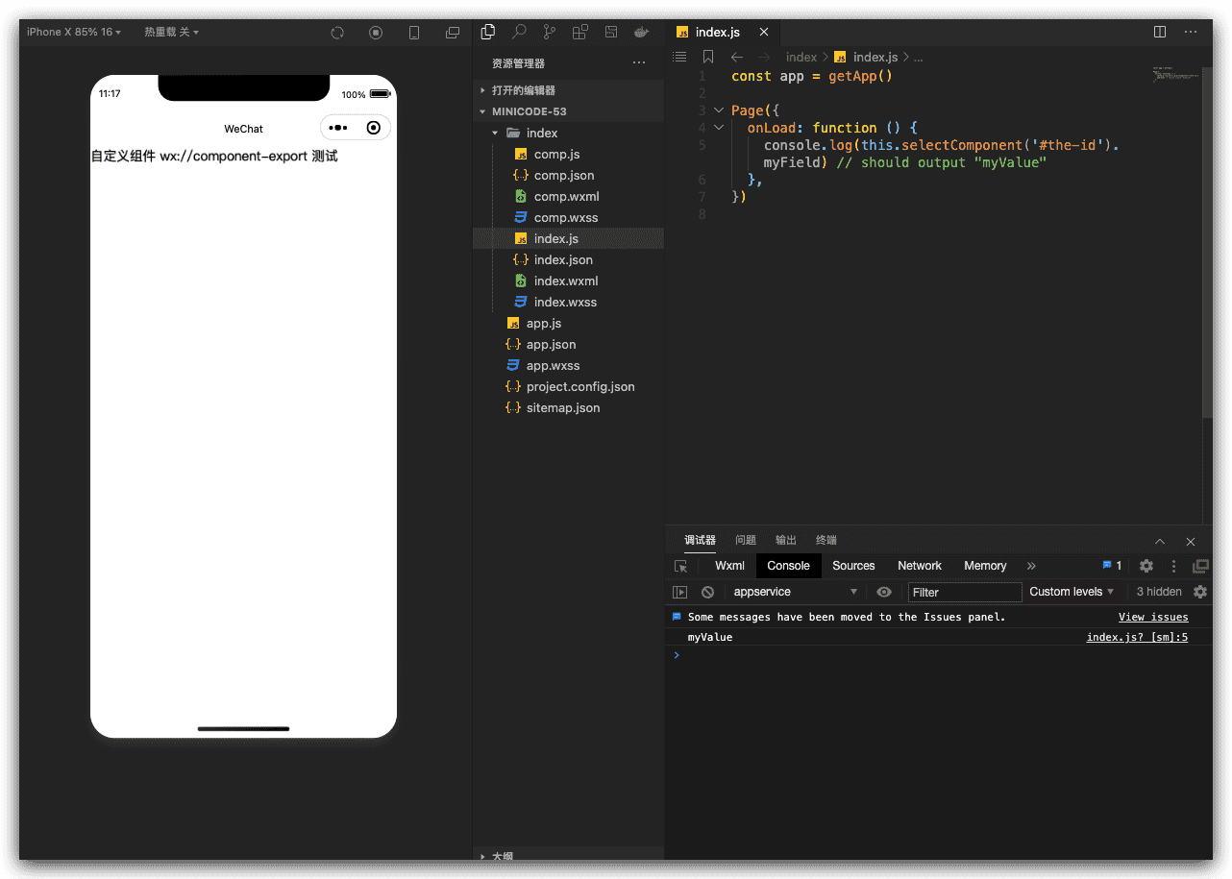Open the source control branch icon

click(x=550, y=32)
